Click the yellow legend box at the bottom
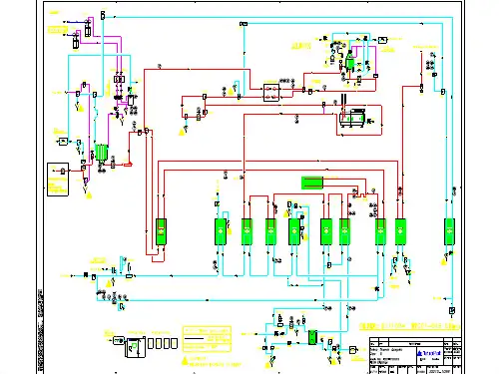499x374 pixels. click(x=207, y=339)
